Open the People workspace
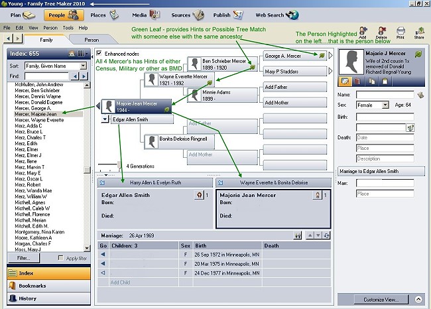431x309 pixels. [64, 15]
